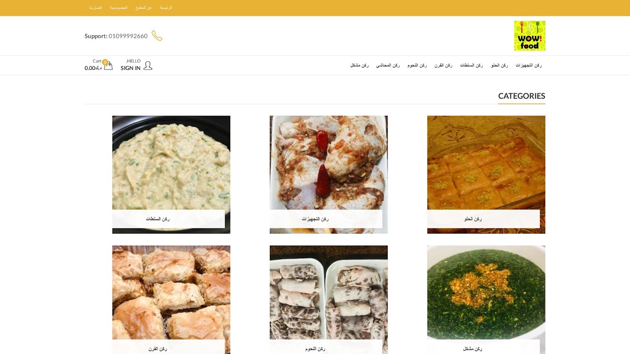The width and height of the screenshot is (630, 354).
Task: Select ركن الحلو in the navigation menu
Action: tap(499, 65)
